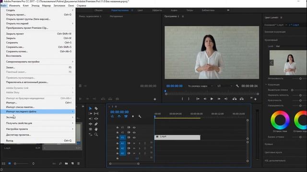Toggle Snap magnet in the timeline
The image size is (307, 172).
click(119, 117)
